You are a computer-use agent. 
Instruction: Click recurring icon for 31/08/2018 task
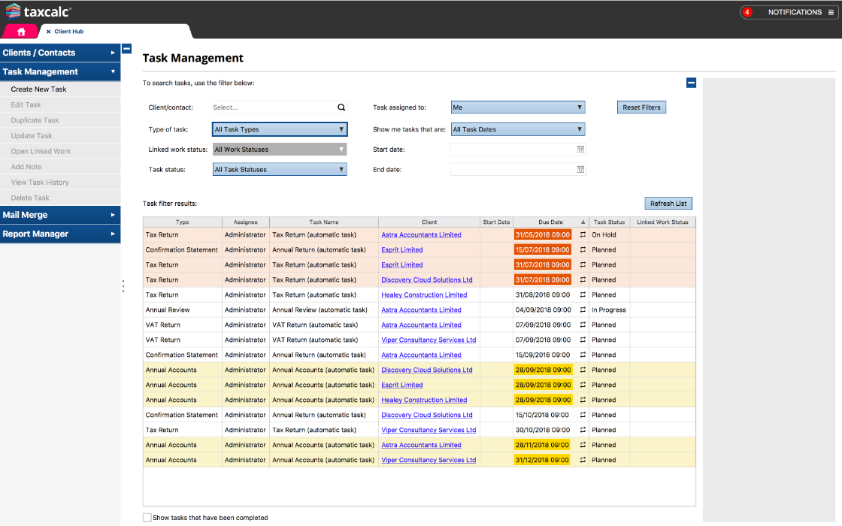[583, 295]
